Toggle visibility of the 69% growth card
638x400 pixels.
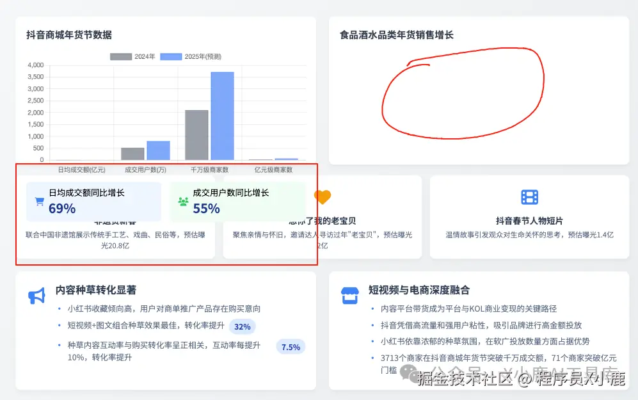pos(93,200)
